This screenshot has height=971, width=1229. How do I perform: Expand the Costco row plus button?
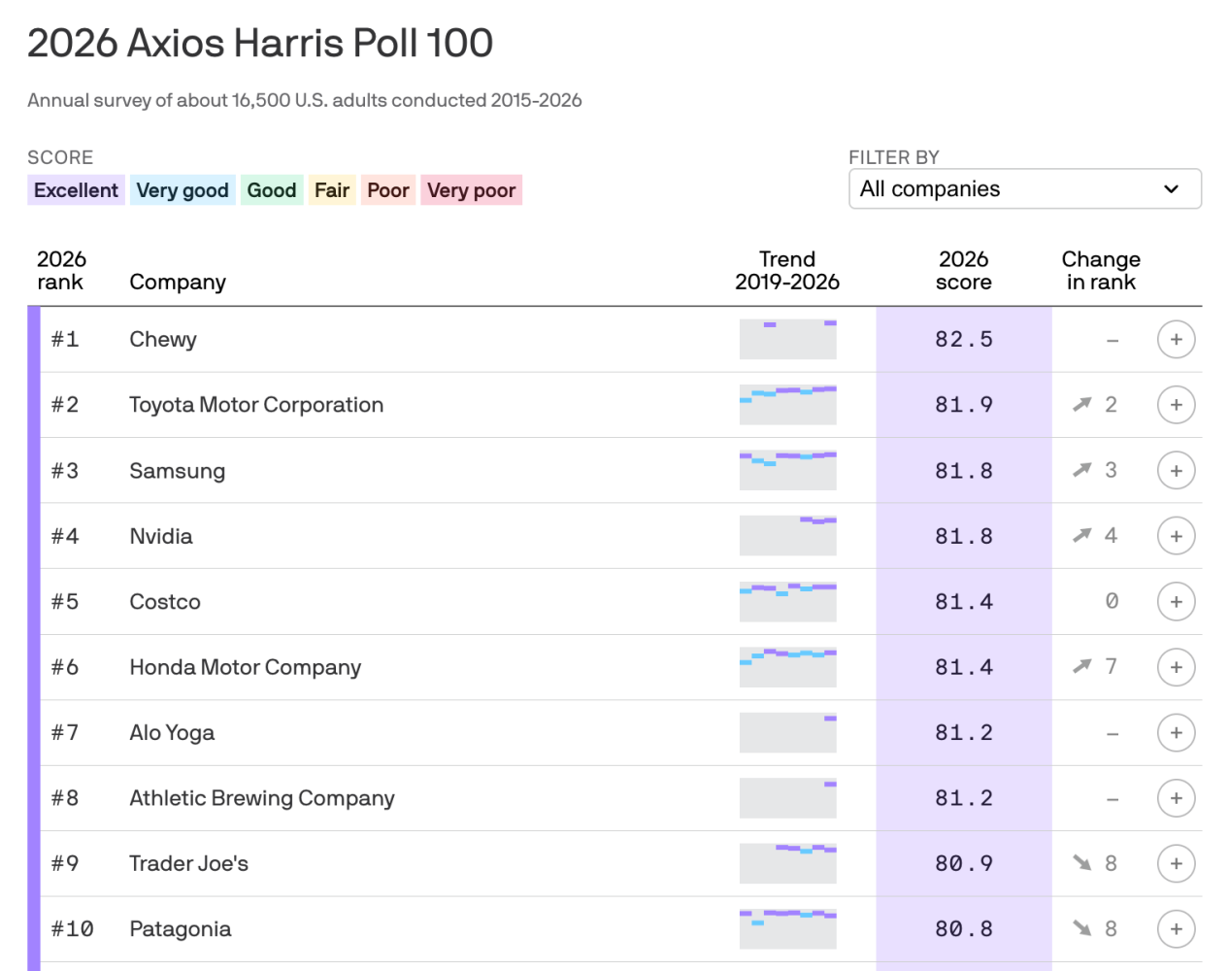tap(1176, 602)
